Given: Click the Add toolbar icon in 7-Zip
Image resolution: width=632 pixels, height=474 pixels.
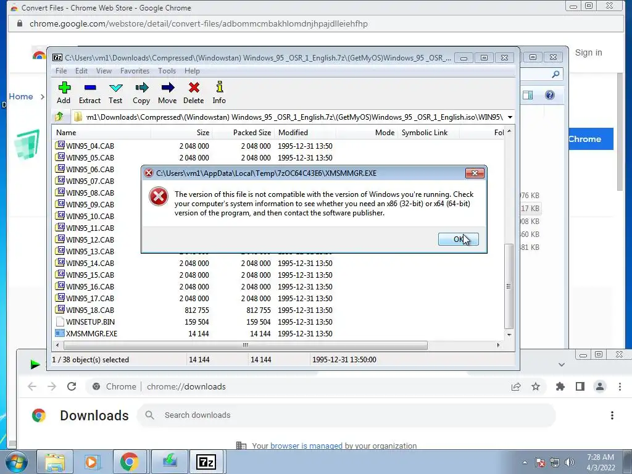Looking at the screenshot, I should 64,93.
